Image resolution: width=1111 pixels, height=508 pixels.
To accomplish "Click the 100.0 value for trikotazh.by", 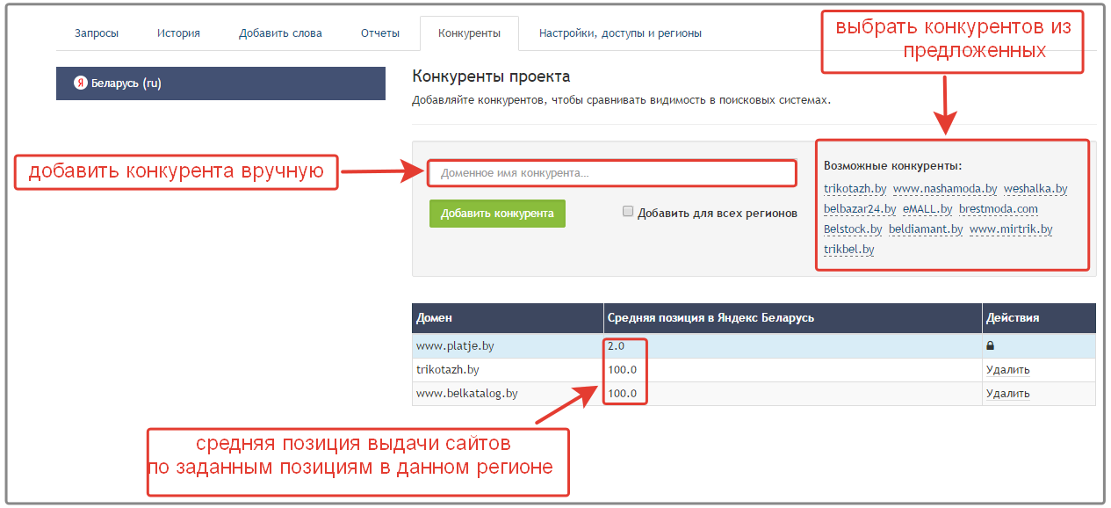I will [x=622, y=370].
